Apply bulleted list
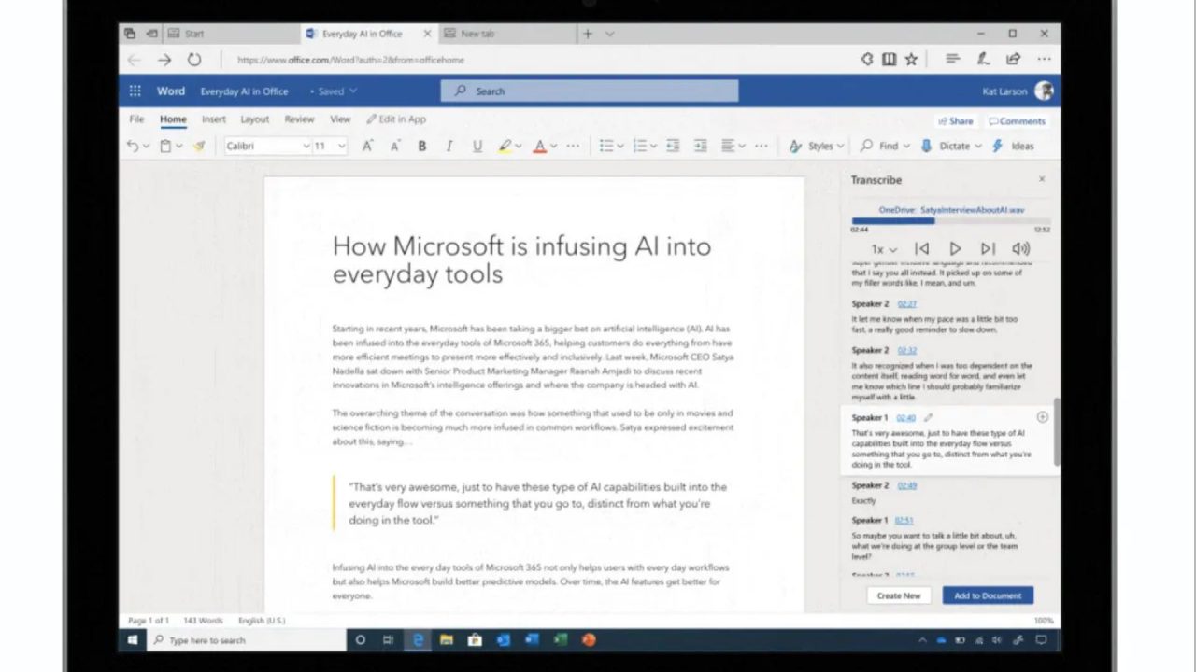 (606, 147)
